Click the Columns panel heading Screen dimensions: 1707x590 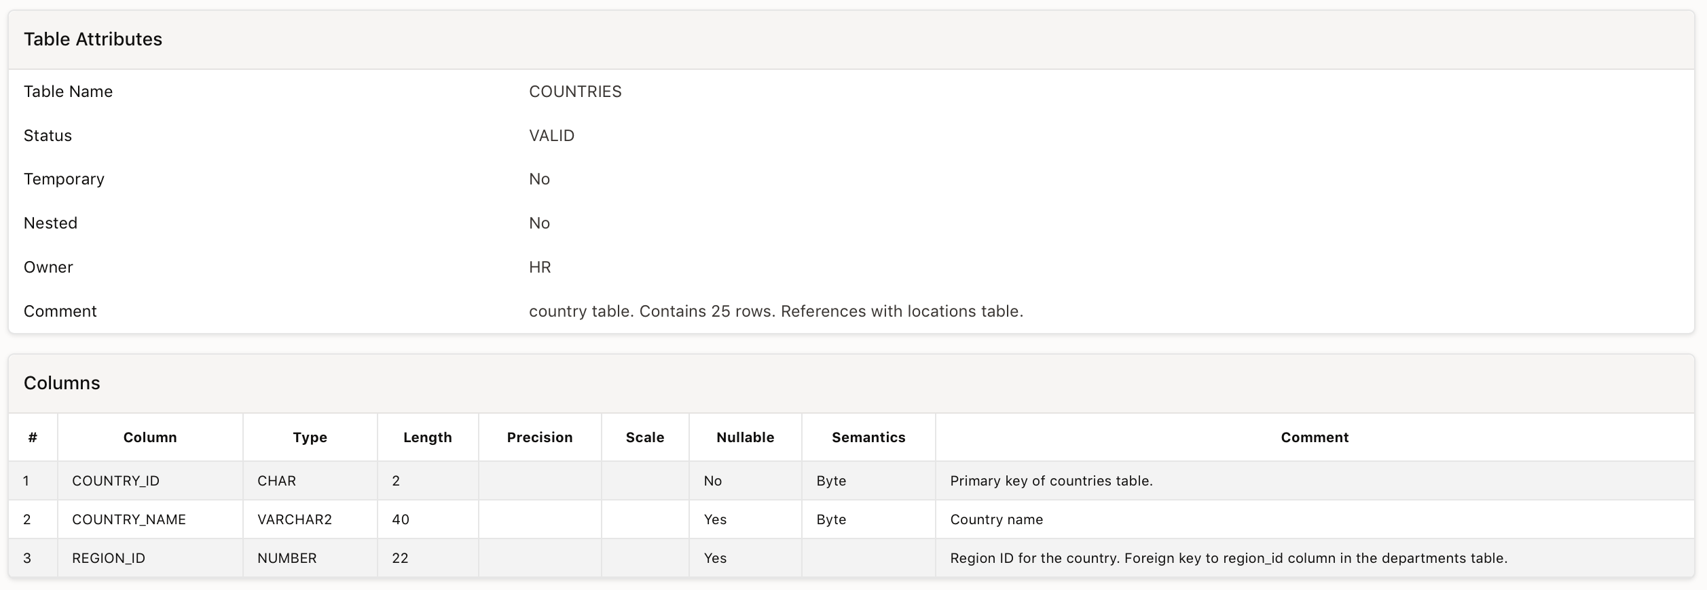62,383
